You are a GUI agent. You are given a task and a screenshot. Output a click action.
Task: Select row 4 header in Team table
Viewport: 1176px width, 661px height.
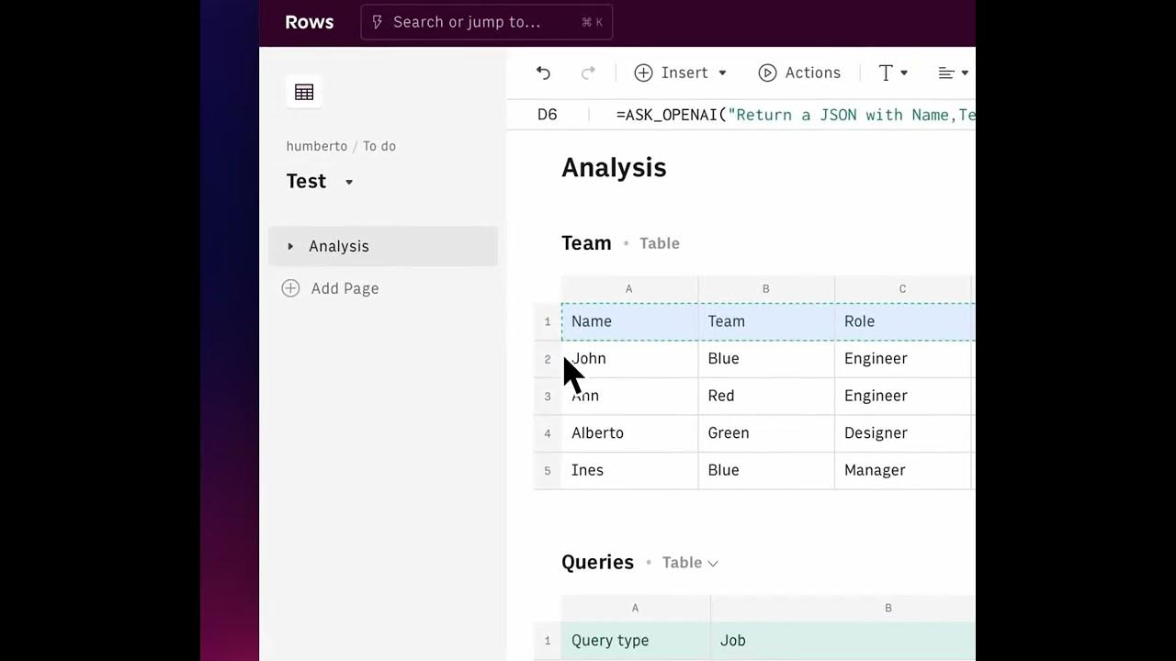[548, 433]
